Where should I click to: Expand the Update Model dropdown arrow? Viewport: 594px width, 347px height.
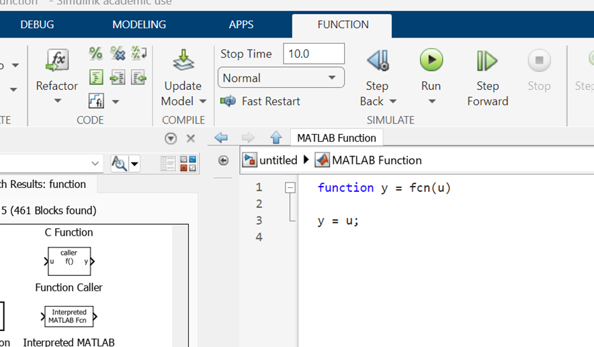(202, 101)
